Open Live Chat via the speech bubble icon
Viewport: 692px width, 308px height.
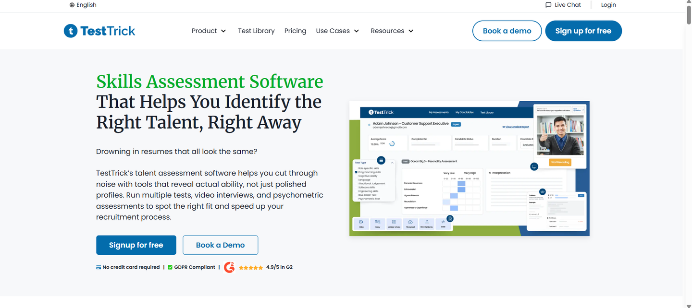tap(548, 5)
